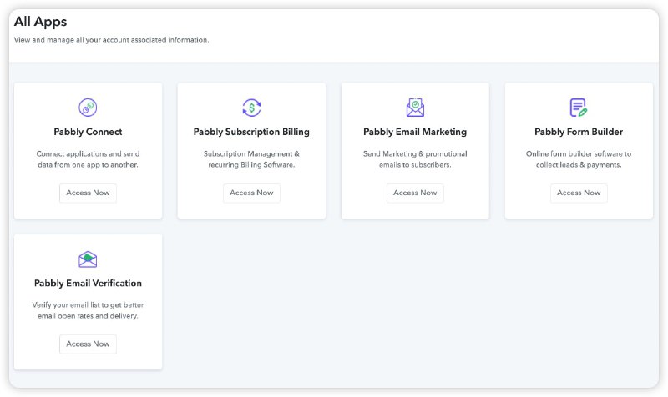Click 'Connect applications and send data' description

coord(88,159)
